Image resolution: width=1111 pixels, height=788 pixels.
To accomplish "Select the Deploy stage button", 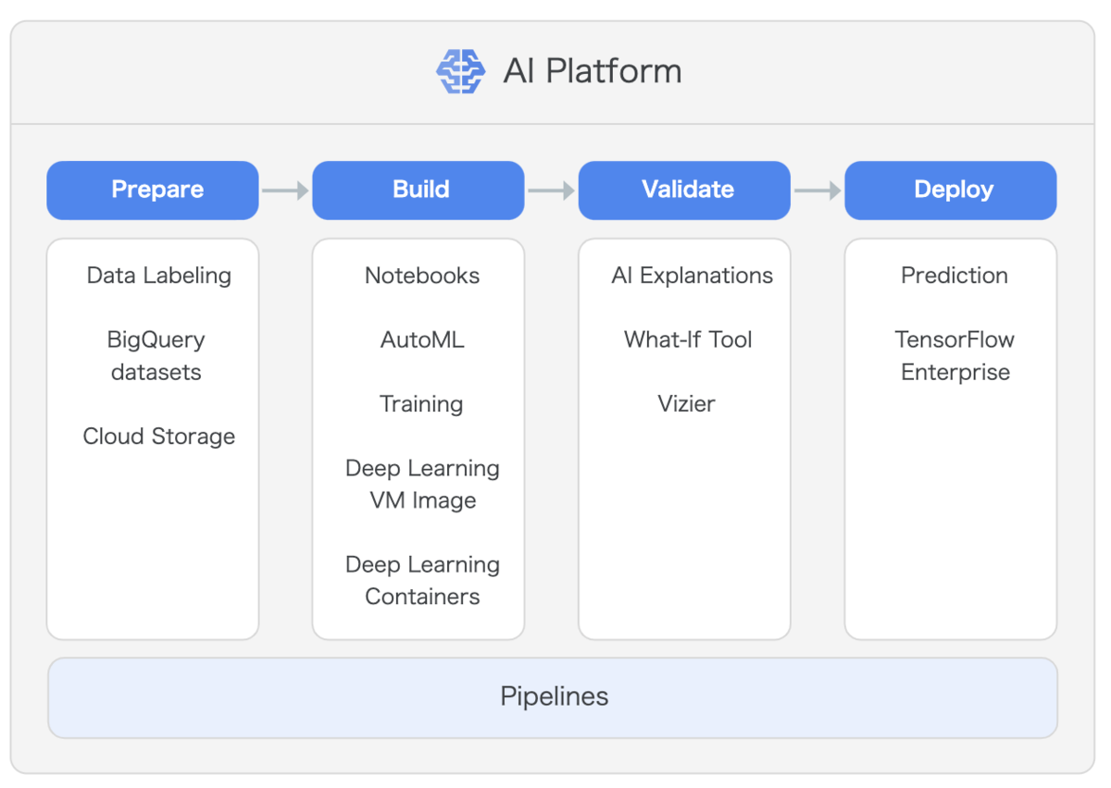I will [x=951, y=191].
